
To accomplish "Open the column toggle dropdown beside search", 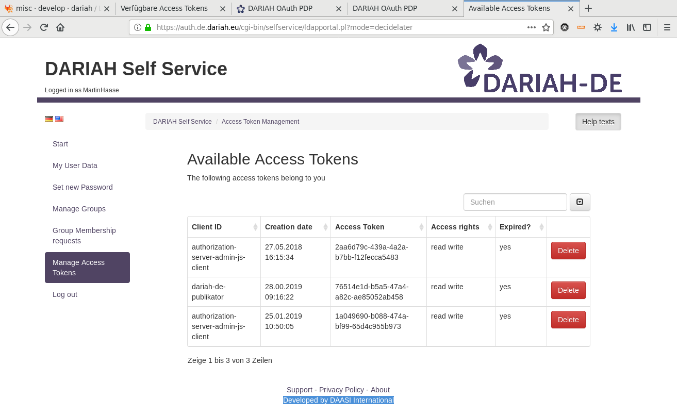I will 580,202.
